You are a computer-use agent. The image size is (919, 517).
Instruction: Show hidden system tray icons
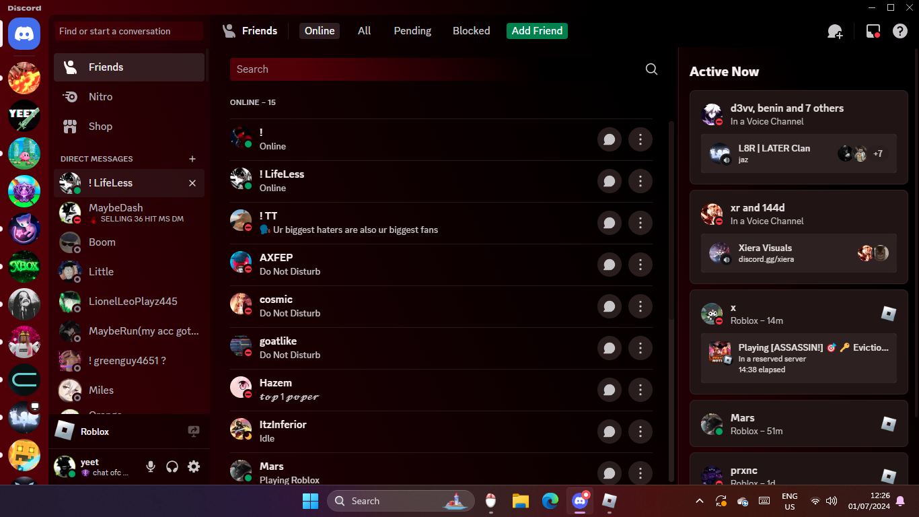coord(700,501)
